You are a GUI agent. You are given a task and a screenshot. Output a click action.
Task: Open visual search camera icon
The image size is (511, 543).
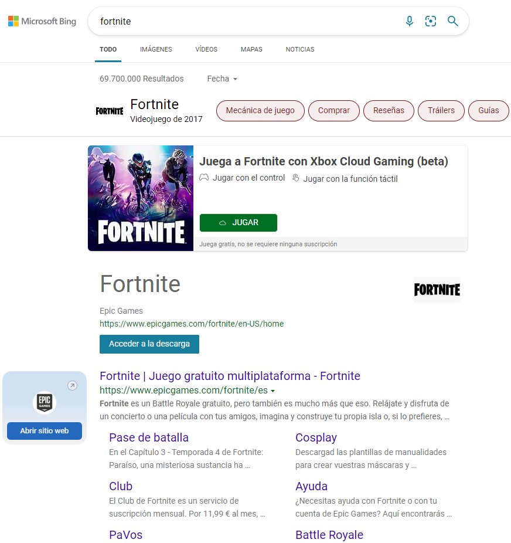(430, 21)
